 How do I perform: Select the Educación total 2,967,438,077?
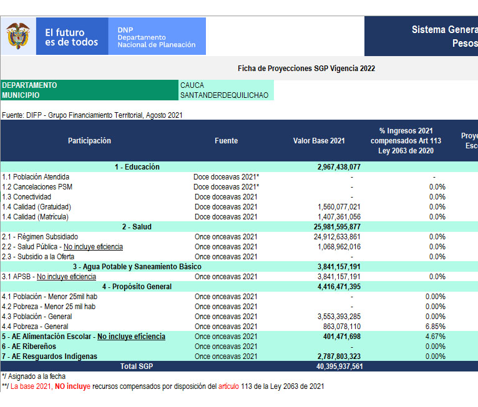(339, 167)
